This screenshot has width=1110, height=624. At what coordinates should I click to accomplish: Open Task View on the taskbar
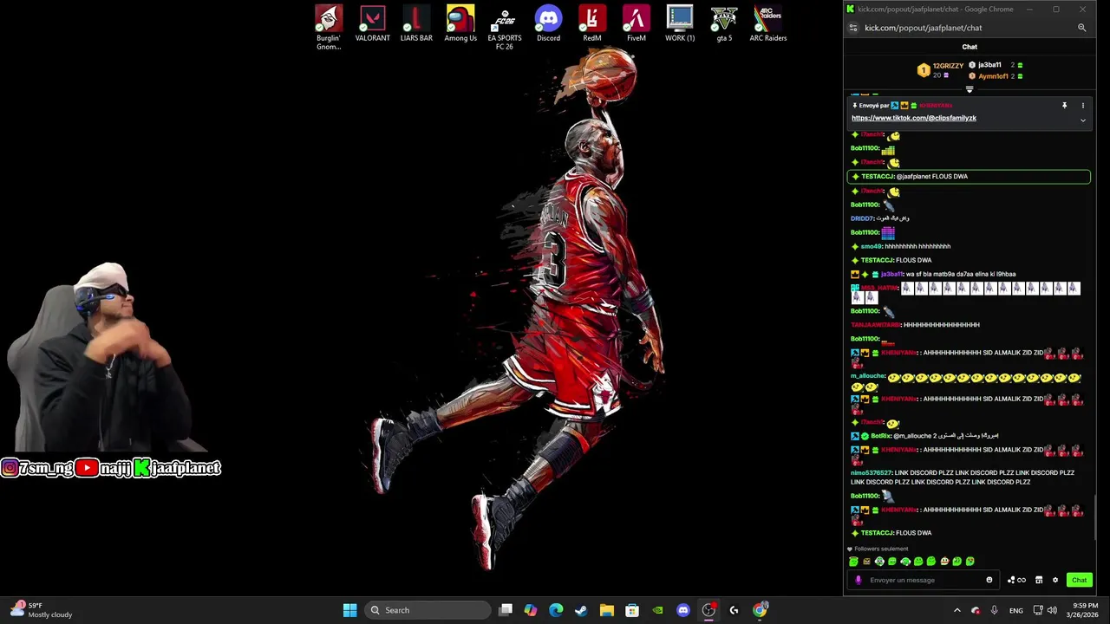(x=506, y=610)
